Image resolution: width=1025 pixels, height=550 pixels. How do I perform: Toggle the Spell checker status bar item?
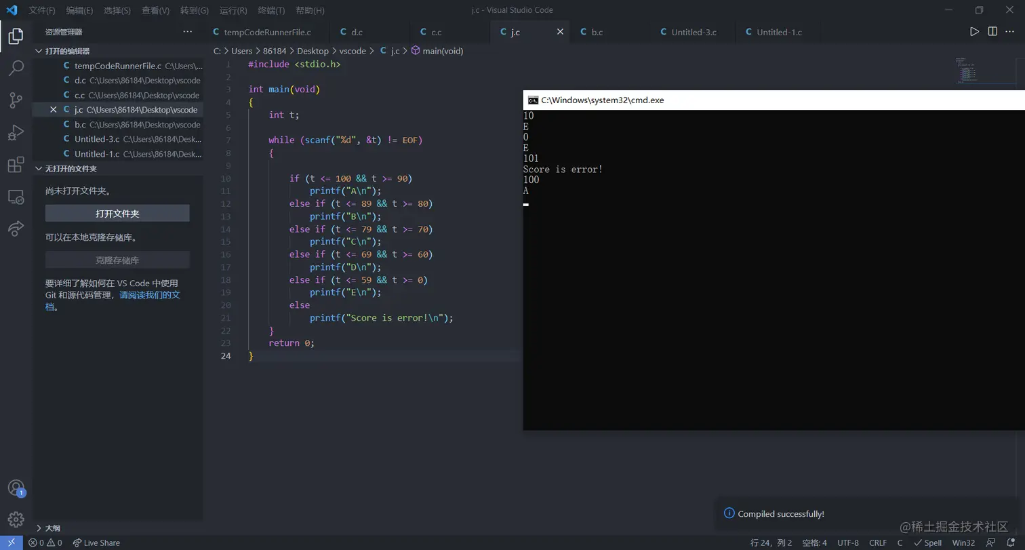pyautogui.click(x=928, y=543)
